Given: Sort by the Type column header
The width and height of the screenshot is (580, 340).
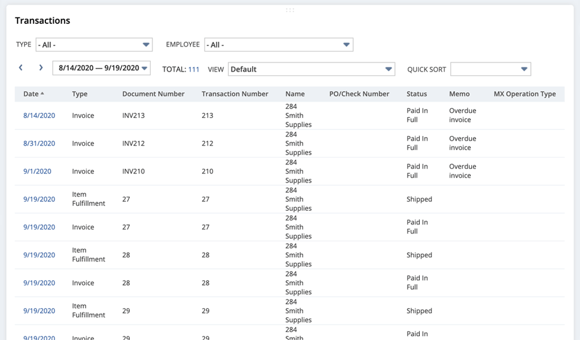Looking at the screenshot, I should (x=80, y=94).
